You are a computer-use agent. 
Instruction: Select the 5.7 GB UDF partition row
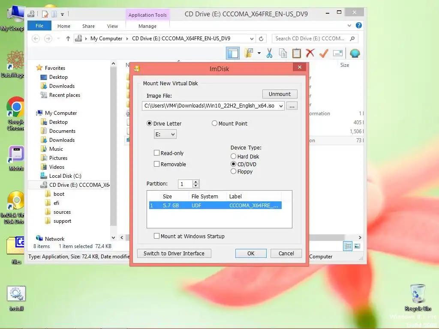pos(215,205)
